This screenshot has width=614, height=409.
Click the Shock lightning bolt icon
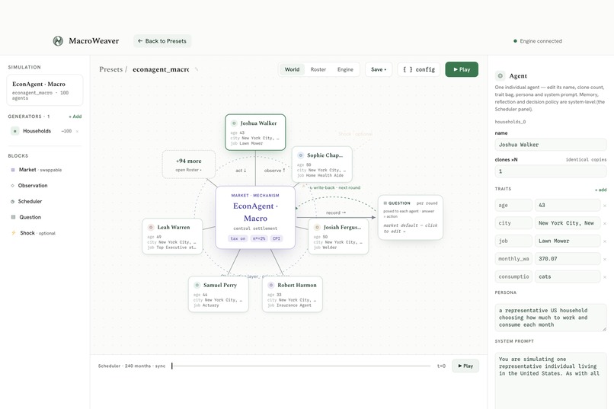[x=13, y=233]
